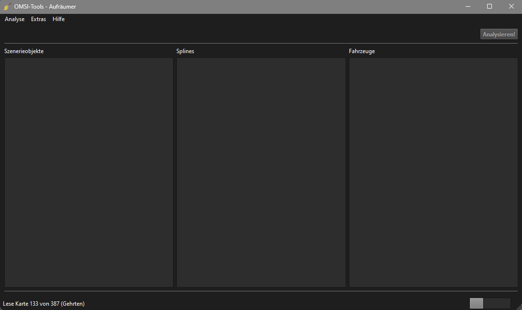
Task: Open the Hilfe menu
Action: (x=58, y=19)
